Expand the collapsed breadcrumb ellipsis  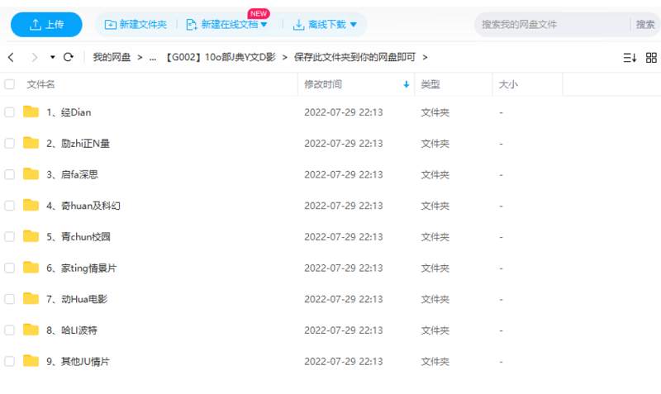[x=153, y=57]
